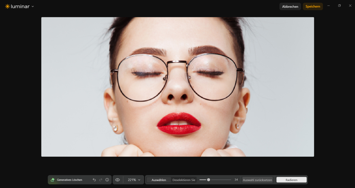Undo the last action
Screen dimensions: 355x188
pos(94,180)
